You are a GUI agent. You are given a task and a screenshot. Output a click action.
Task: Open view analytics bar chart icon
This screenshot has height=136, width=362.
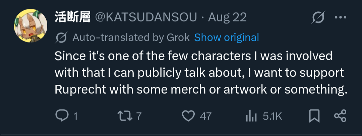point(251,116)
